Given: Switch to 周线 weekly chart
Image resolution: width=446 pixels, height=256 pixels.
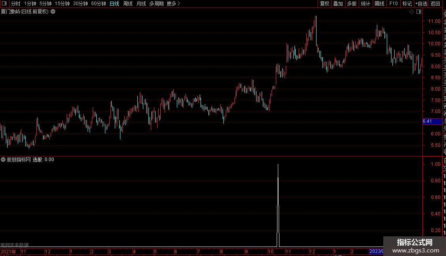Looking at the screenshot, I should click(128, 4).
